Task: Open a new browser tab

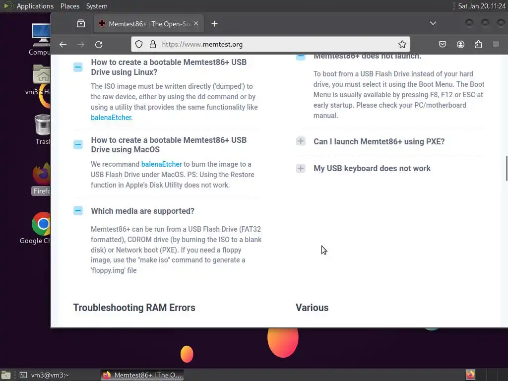Action: [214, 24]
